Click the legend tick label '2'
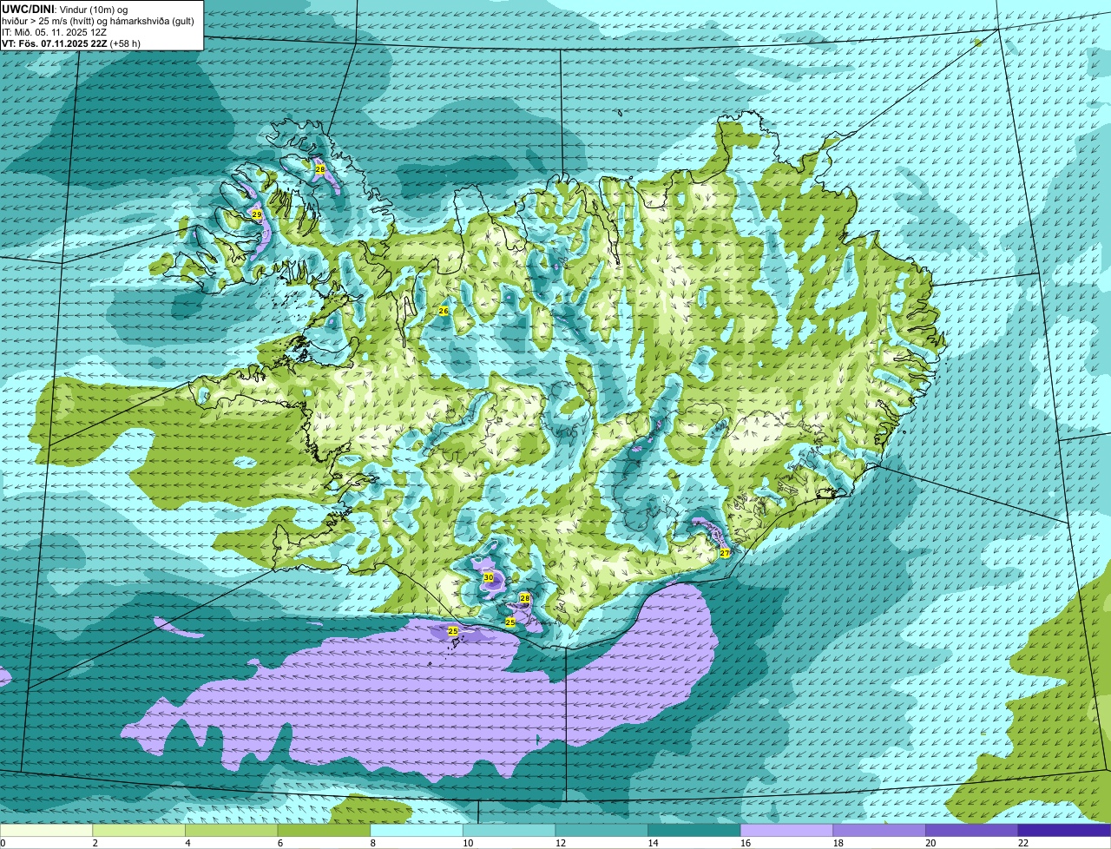Viewport: 1111px width, 849px height. [95, 843]
